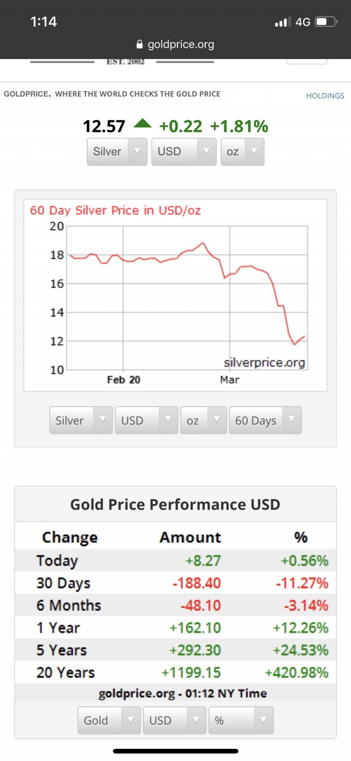Open the Gold dropdown under performance table
The image size is (351, 761).
point(109,720)
